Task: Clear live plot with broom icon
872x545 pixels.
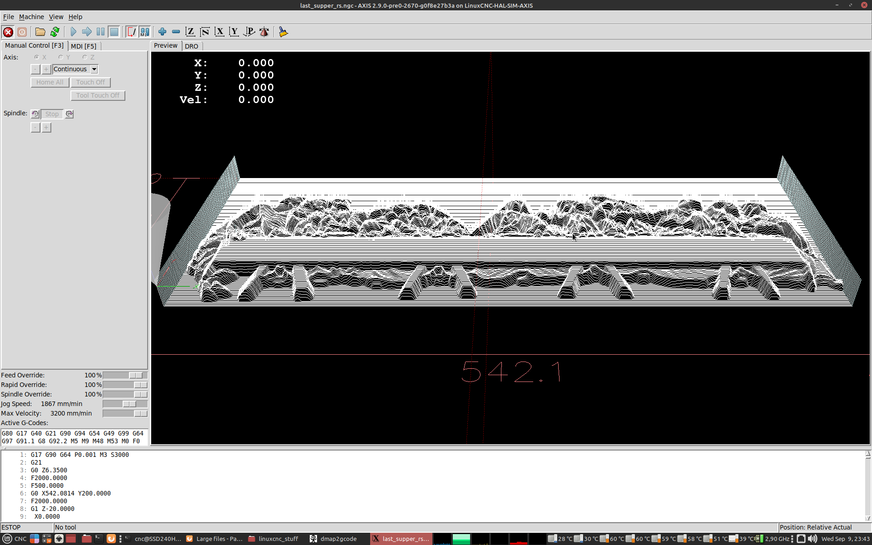Action: coord(283,32)
